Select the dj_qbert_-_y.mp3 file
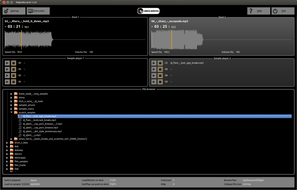Viewport: 297px width, 190px height. click(x=32, y=135)
